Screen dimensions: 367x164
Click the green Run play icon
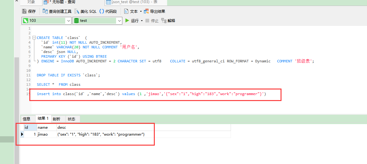pyautogui.click(x=127, y=21)
